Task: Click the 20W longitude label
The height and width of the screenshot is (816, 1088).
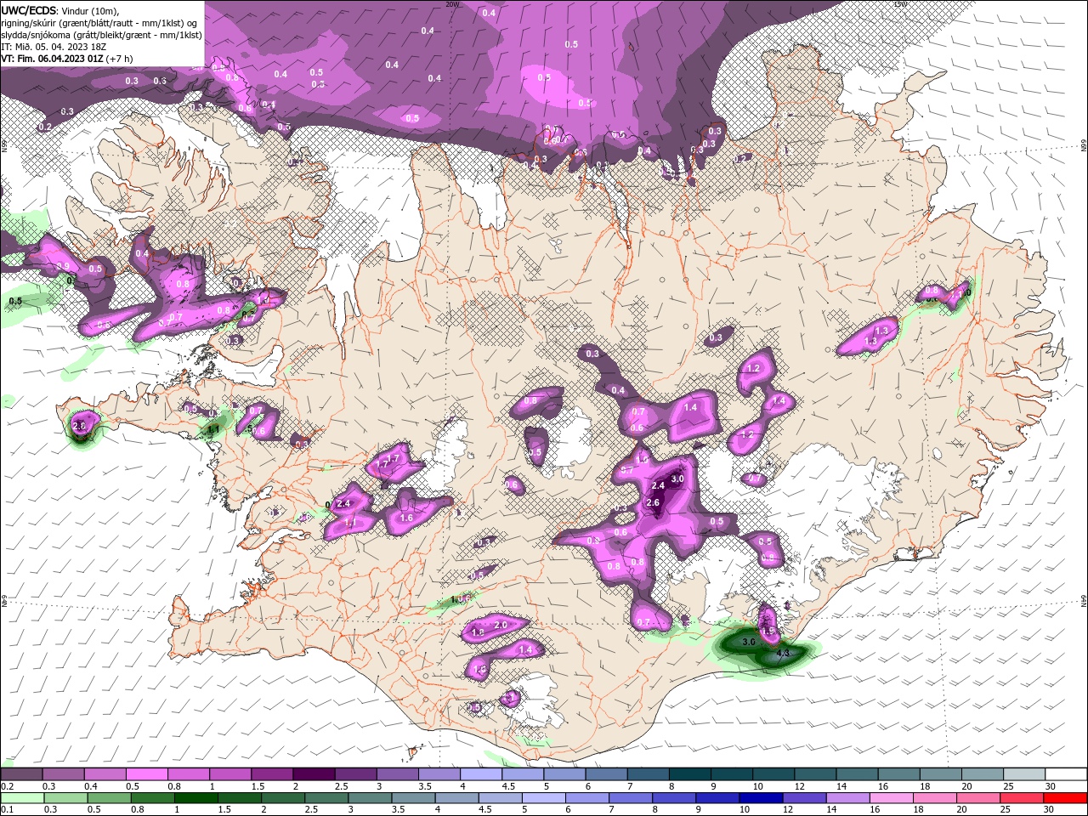Action: 452,4
